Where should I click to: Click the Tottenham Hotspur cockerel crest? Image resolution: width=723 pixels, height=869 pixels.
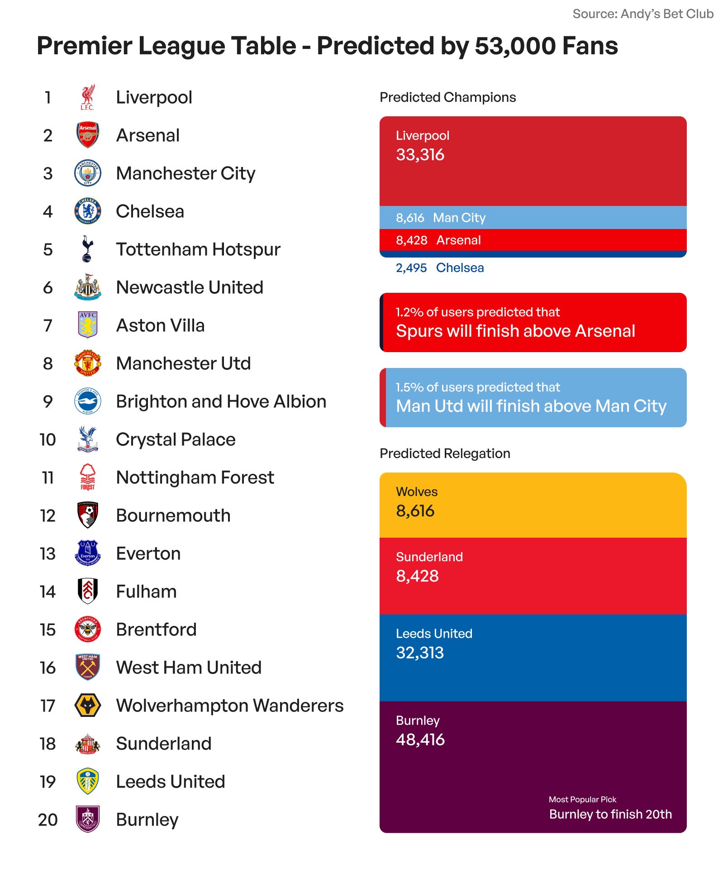(x=87, y=249)
